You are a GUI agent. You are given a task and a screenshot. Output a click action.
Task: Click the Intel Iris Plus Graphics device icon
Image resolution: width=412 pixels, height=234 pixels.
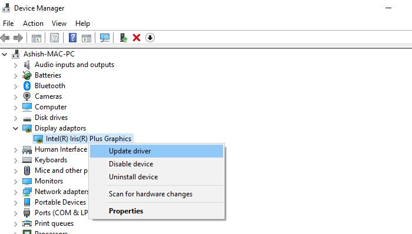(38, 139)
